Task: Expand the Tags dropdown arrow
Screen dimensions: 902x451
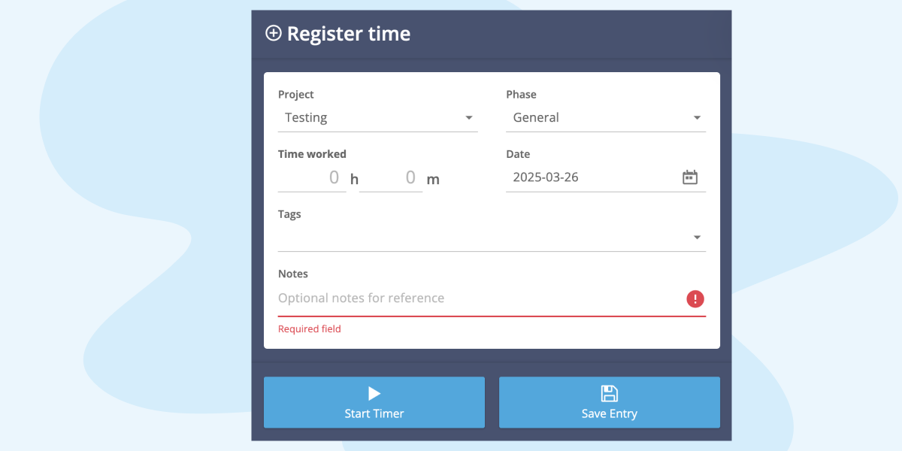Action: (696, 237)
